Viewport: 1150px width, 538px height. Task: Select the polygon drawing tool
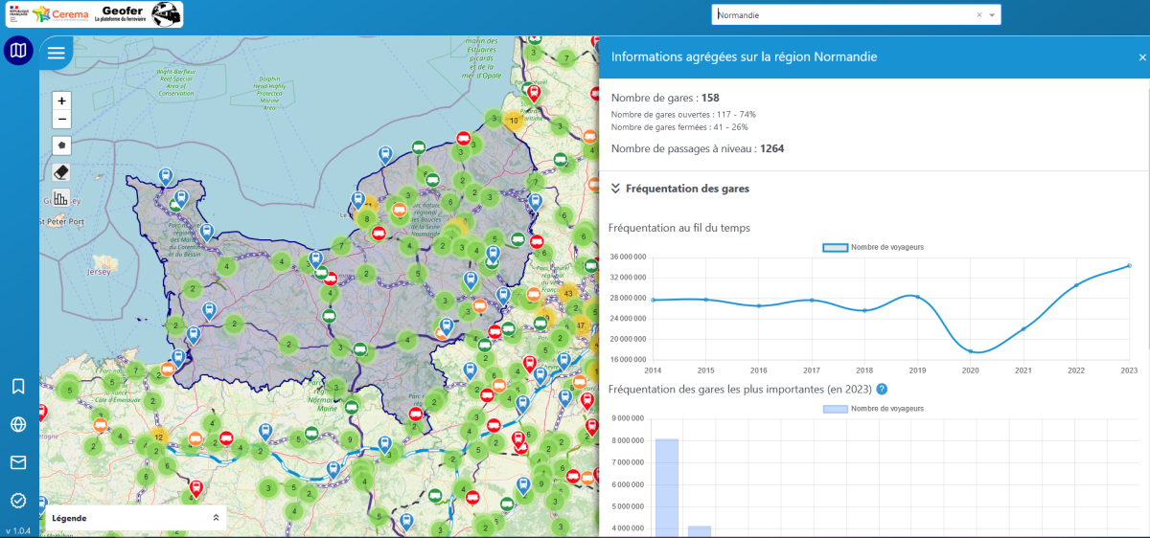coord(62,146)
